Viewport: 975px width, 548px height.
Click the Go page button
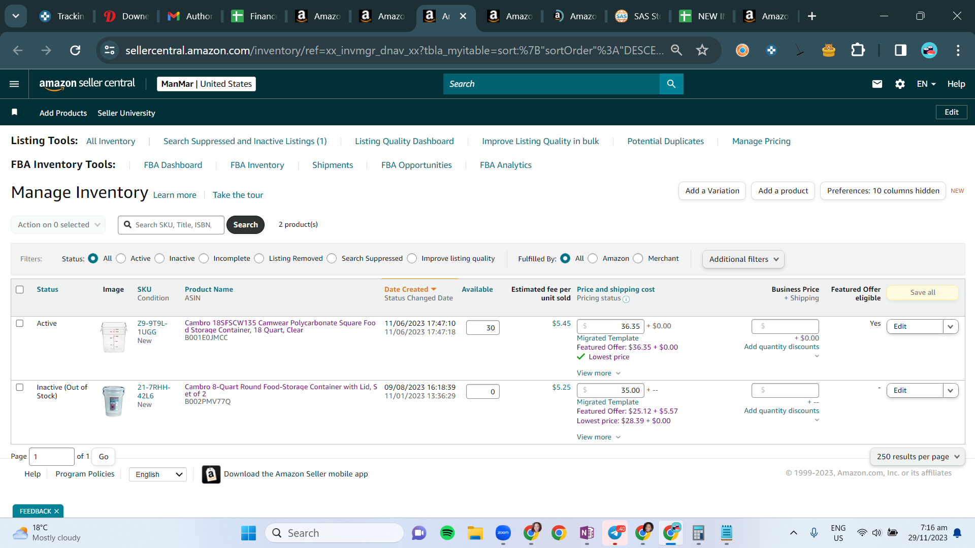coord(104,457)
